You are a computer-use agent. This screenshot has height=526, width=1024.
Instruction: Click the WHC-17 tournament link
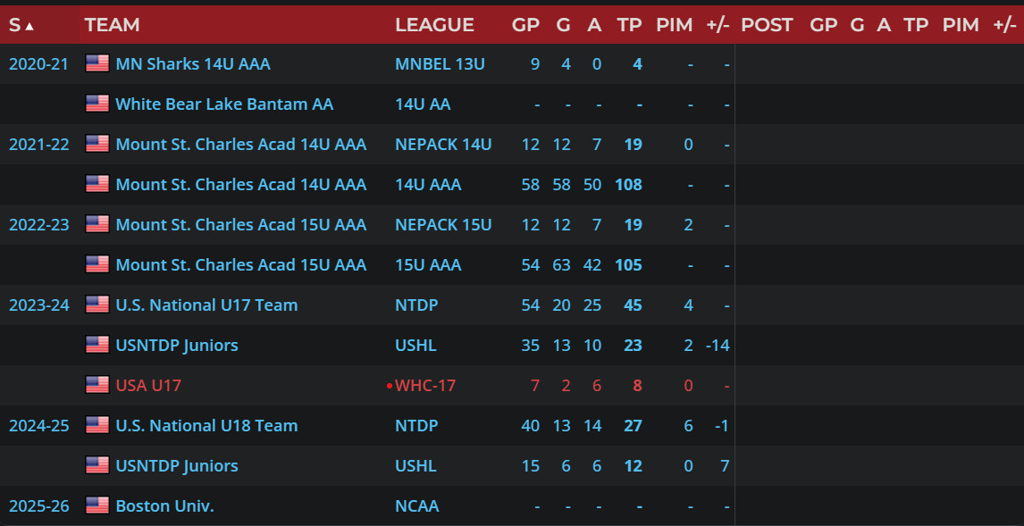[x=425, y=385]
